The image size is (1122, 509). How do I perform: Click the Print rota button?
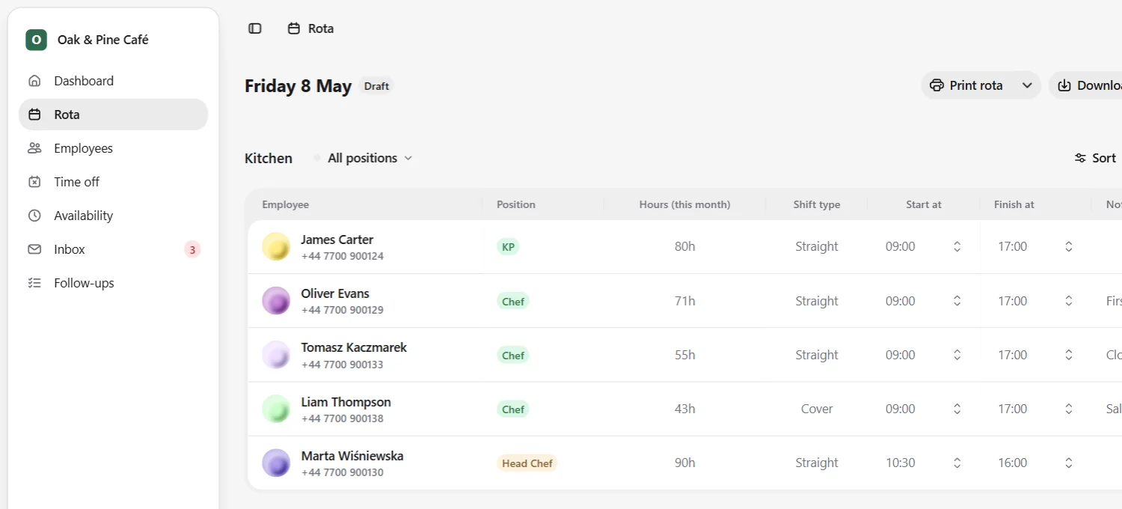pyautogui.click(x=966, y=85)
